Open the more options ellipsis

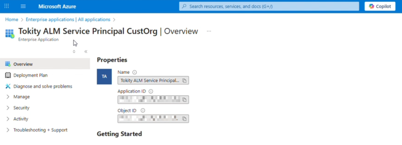[209, 31]
